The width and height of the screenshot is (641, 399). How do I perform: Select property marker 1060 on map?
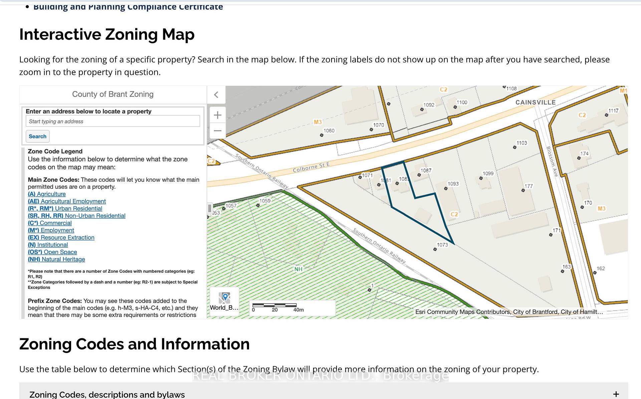click(322, 135)
